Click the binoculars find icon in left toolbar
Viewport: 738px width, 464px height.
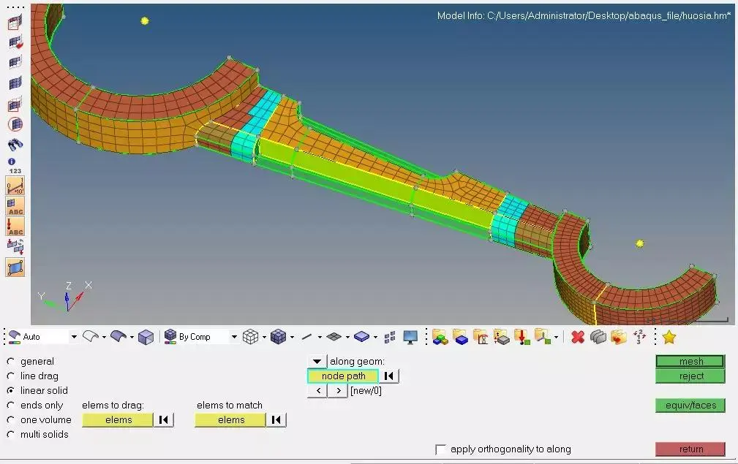15,144
